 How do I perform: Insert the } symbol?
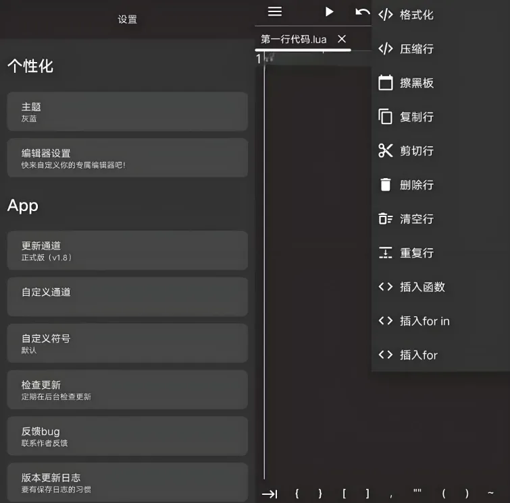(x=320, y=494)
